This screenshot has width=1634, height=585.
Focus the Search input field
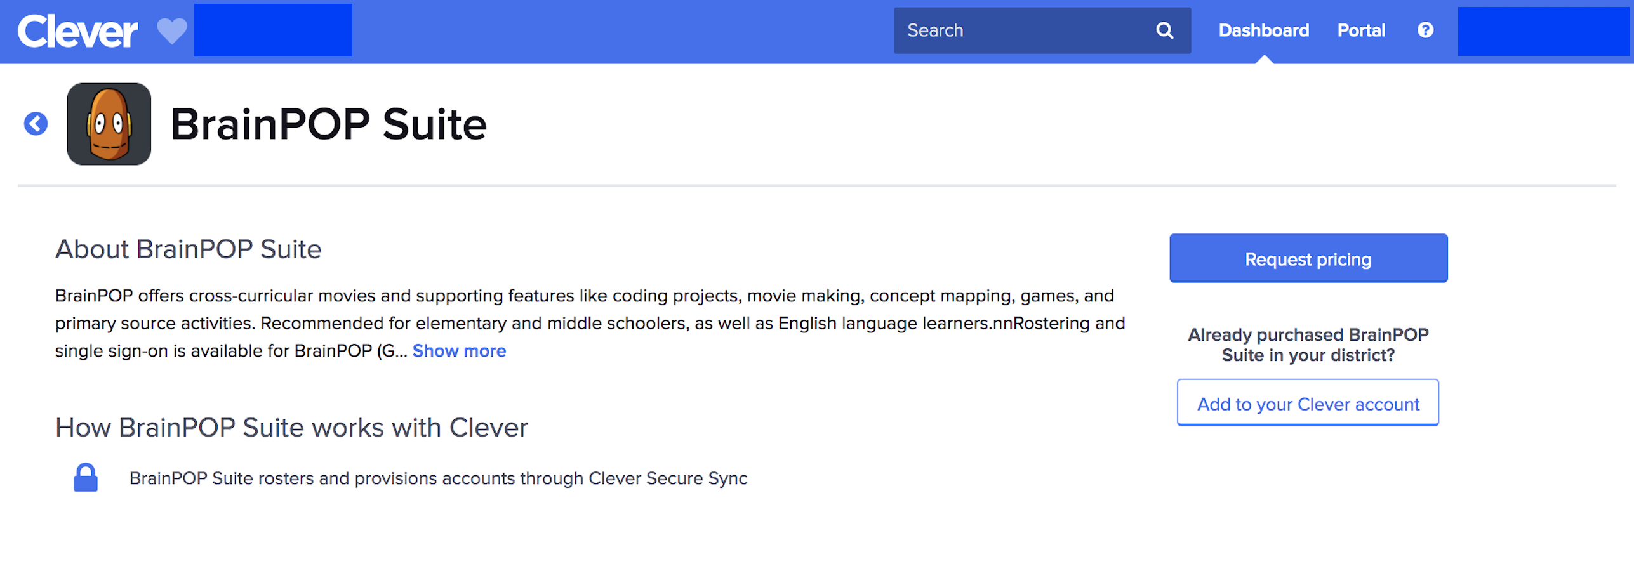(x=1025, y=30)
